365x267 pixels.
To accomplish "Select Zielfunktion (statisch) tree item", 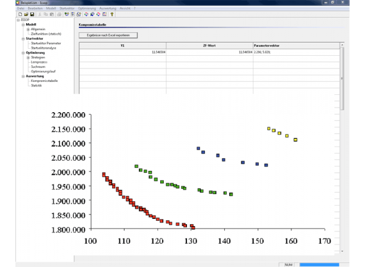I will click(x=45, y=34).
